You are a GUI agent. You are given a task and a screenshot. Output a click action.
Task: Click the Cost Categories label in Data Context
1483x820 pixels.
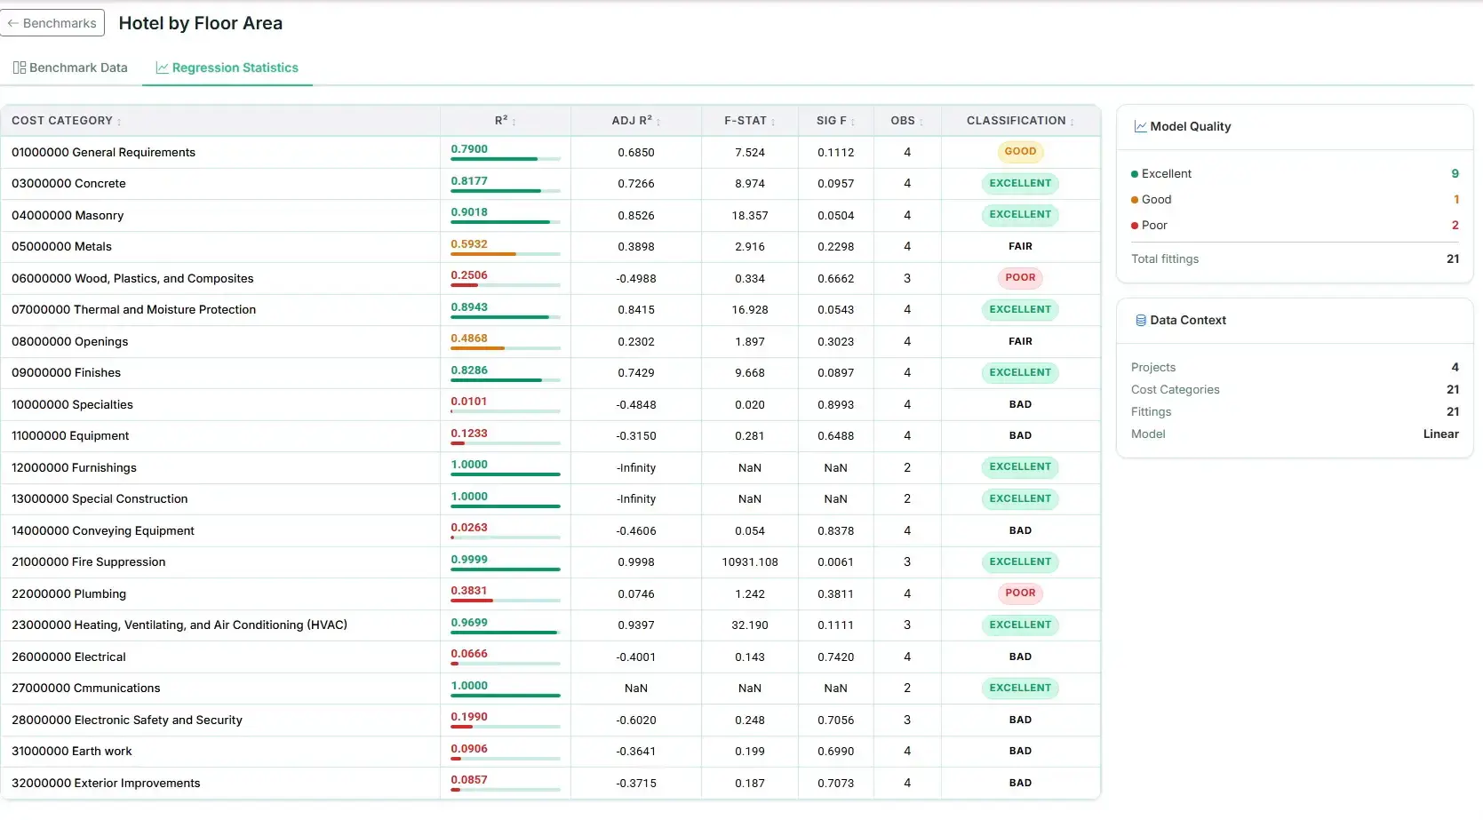pyautogui.click(x=1175, y=390)
